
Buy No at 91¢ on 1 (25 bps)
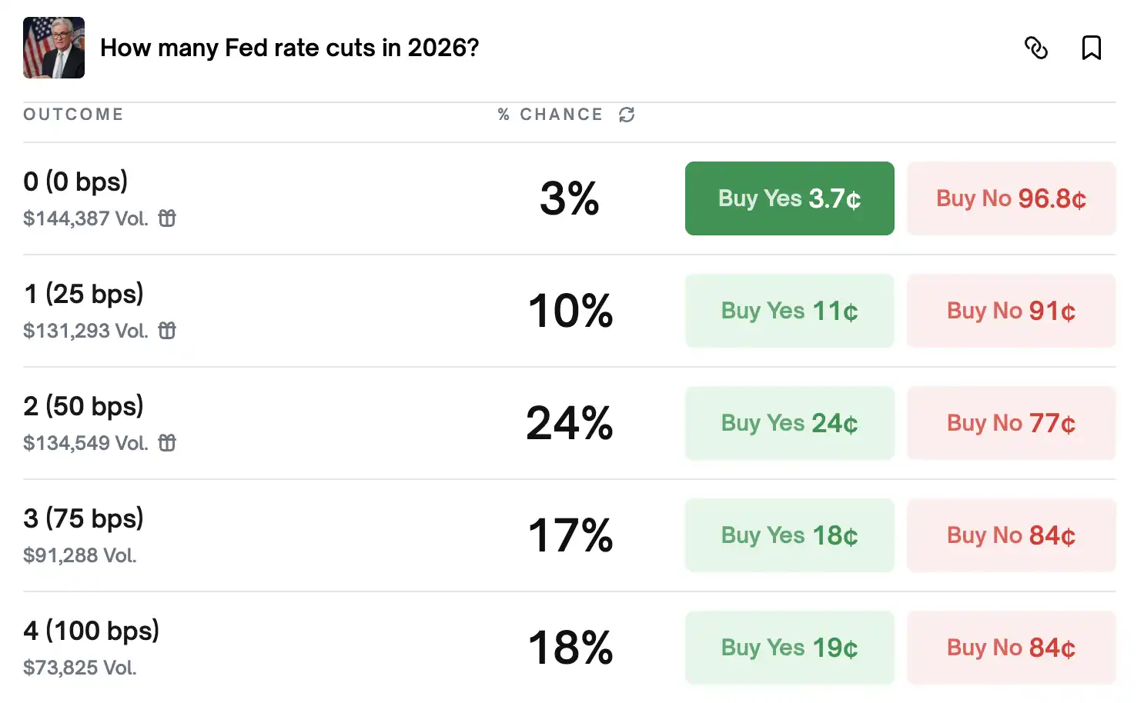click(1011, 311)
